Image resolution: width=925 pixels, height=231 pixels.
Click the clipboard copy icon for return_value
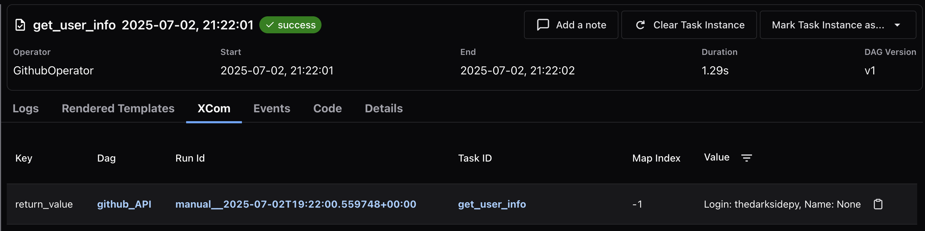[x=878, y=204]
